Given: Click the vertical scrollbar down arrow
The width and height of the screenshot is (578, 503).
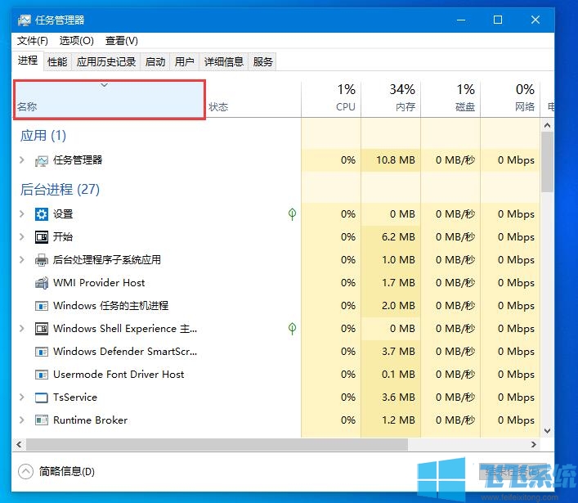Looking at the screenshot, I should pos(547,431).
